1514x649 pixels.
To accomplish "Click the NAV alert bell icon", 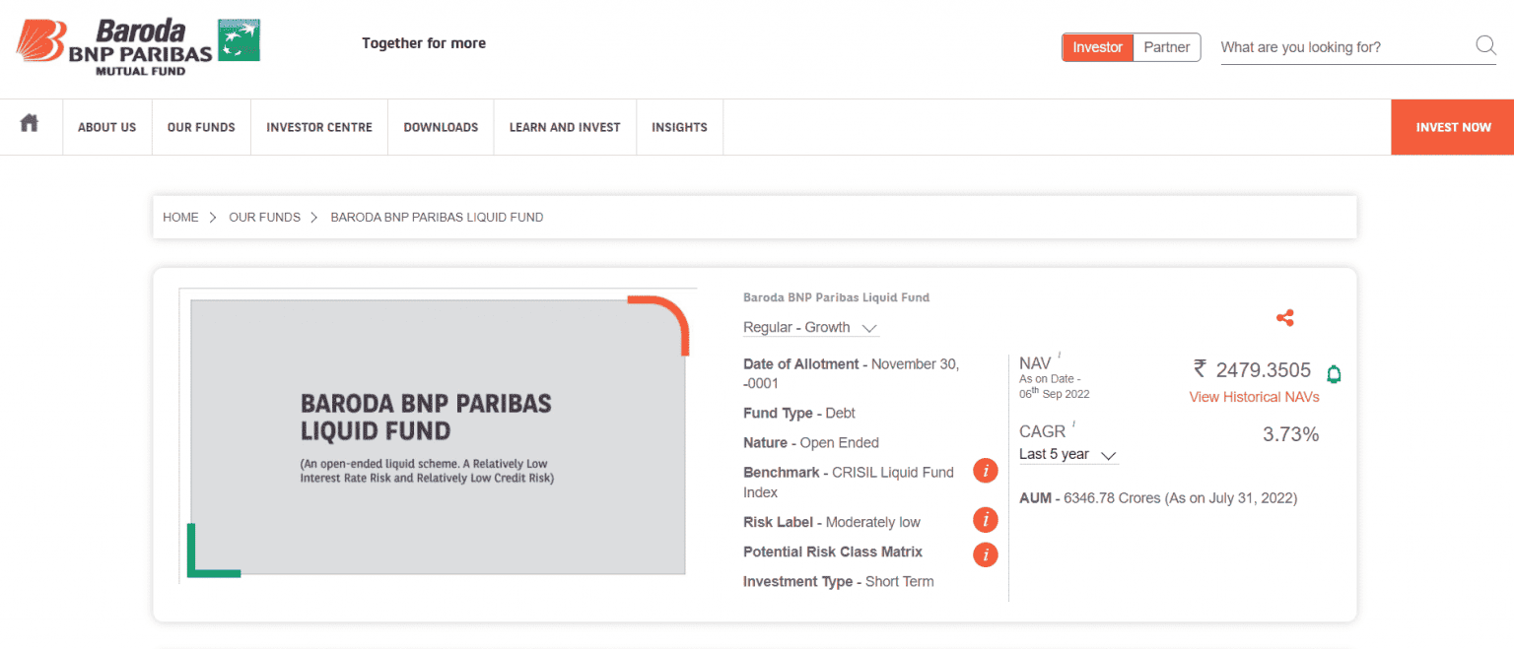I will 1334,374.
